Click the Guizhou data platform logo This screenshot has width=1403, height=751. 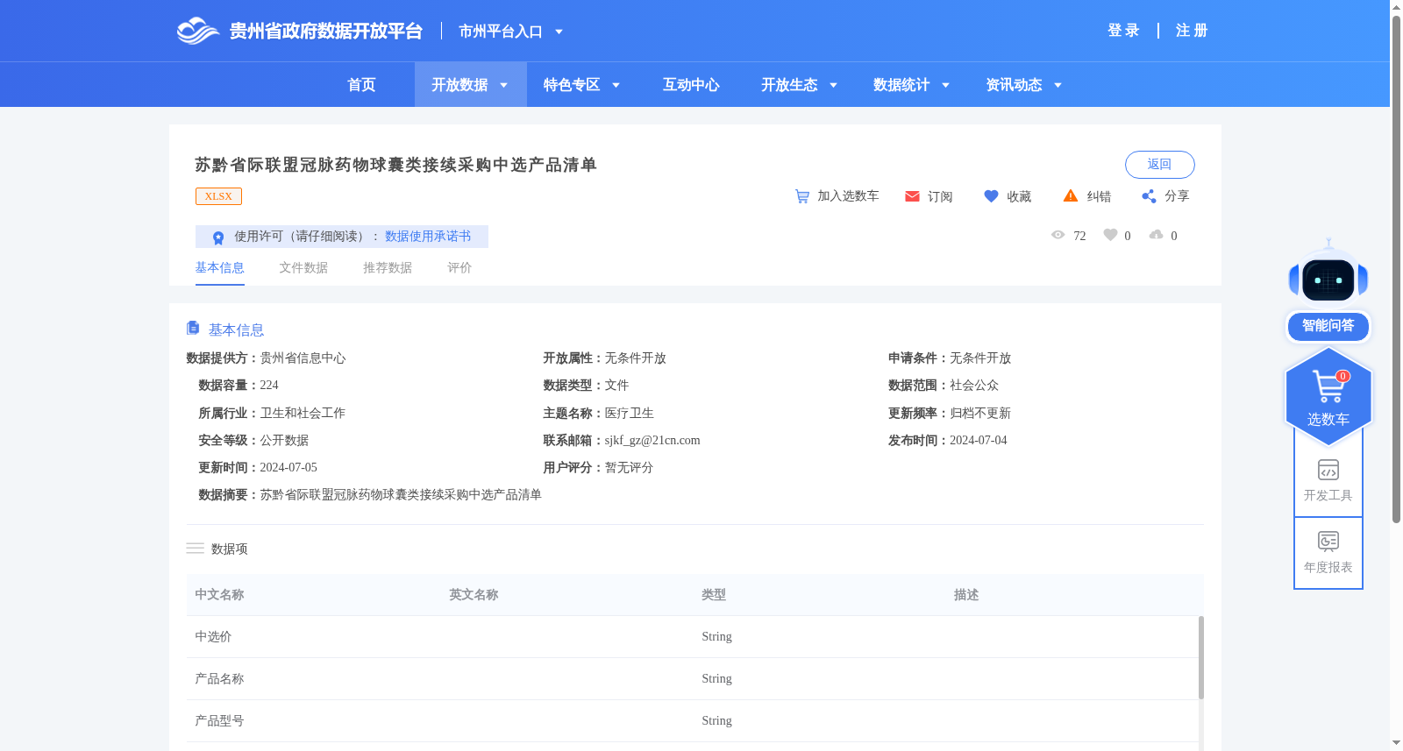[300, 32]
